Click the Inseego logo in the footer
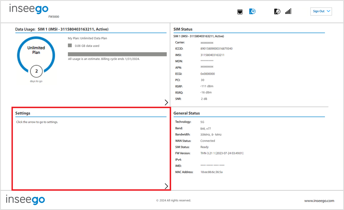The image size is (344, 210). 25,200
